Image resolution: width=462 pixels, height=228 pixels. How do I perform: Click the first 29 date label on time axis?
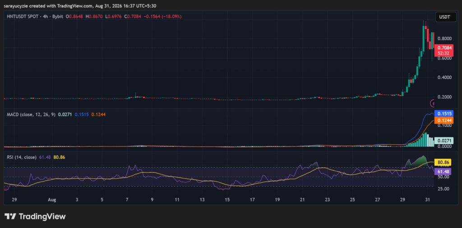click(x=14, y=200)
